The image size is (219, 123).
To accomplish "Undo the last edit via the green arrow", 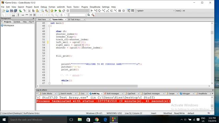I will coord(21,11).
